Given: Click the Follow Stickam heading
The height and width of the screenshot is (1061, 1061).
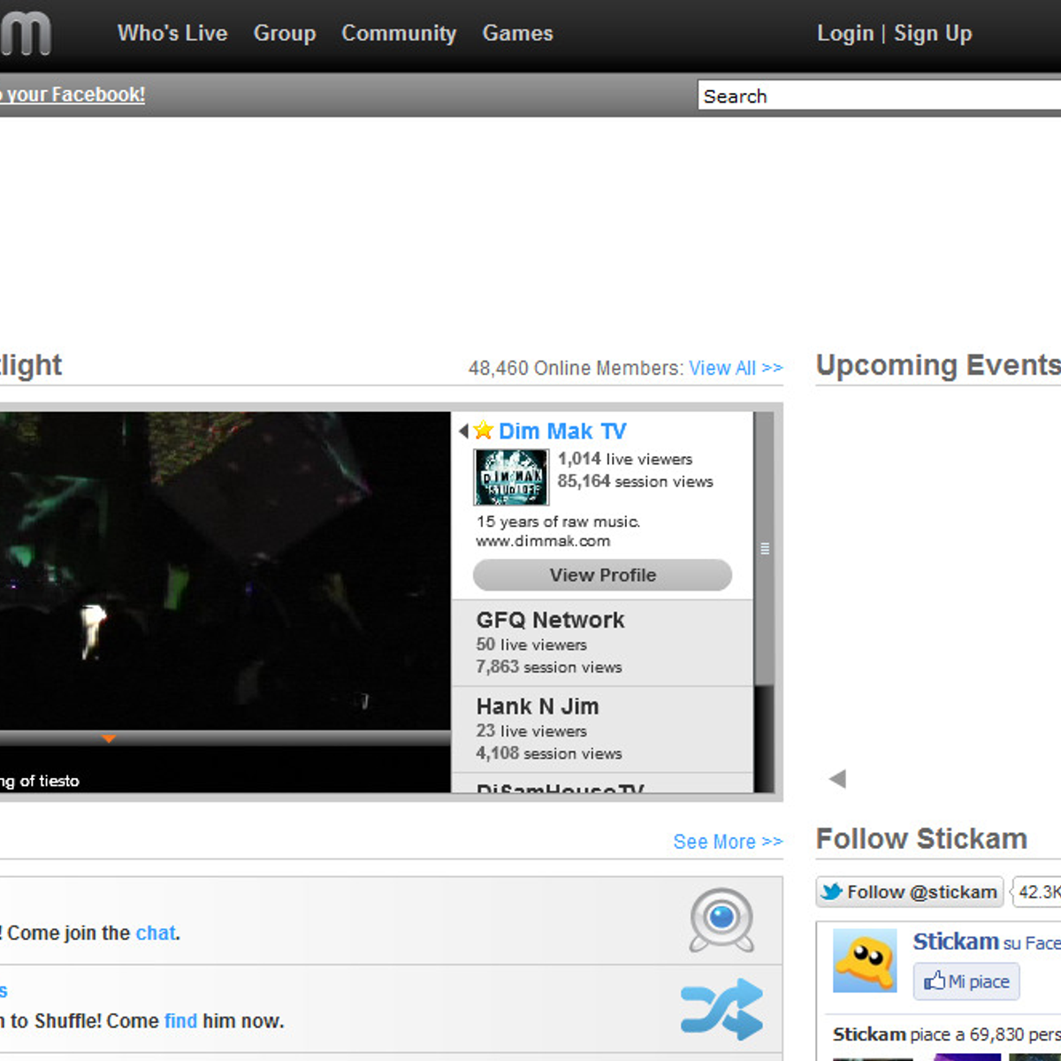Looking at the screenshot, I should (x=921, y=838).
